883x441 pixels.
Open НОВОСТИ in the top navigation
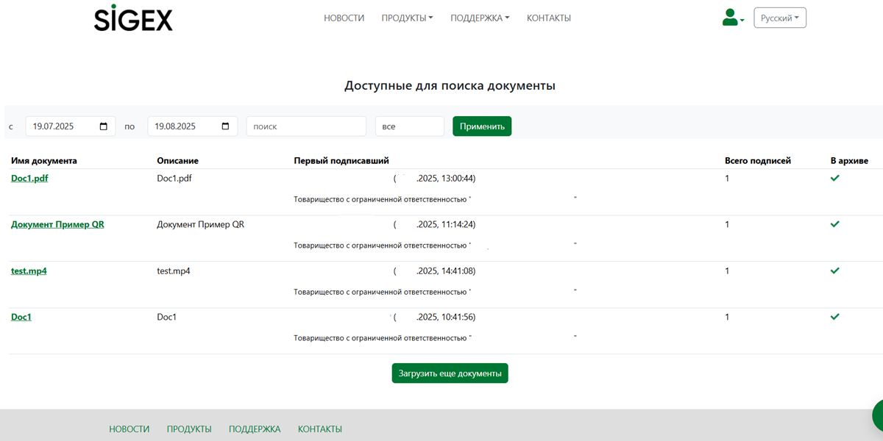pos(344,18)
